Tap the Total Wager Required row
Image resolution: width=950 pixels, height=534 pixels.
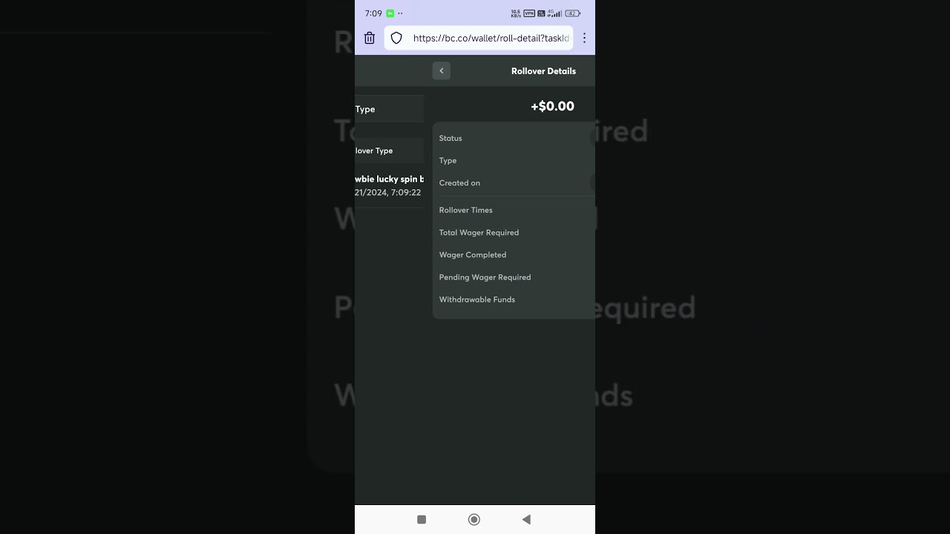pyautogui.click(x=514, y=232)
